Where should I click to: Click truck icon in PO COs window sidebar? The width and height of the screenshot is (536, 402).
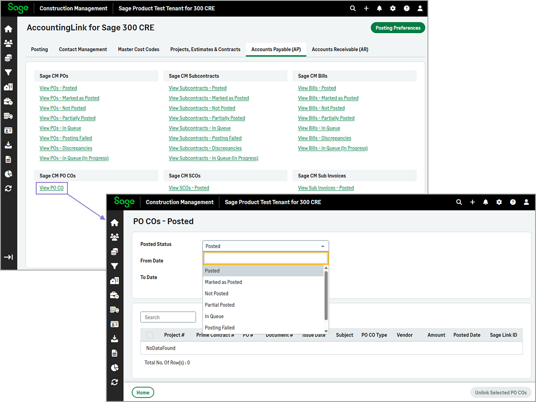115,309
